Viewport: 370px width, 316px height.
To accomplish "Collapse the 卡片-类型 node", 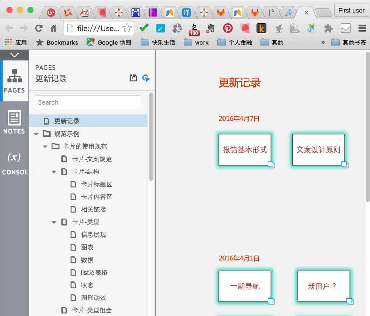I will (53, 222).
